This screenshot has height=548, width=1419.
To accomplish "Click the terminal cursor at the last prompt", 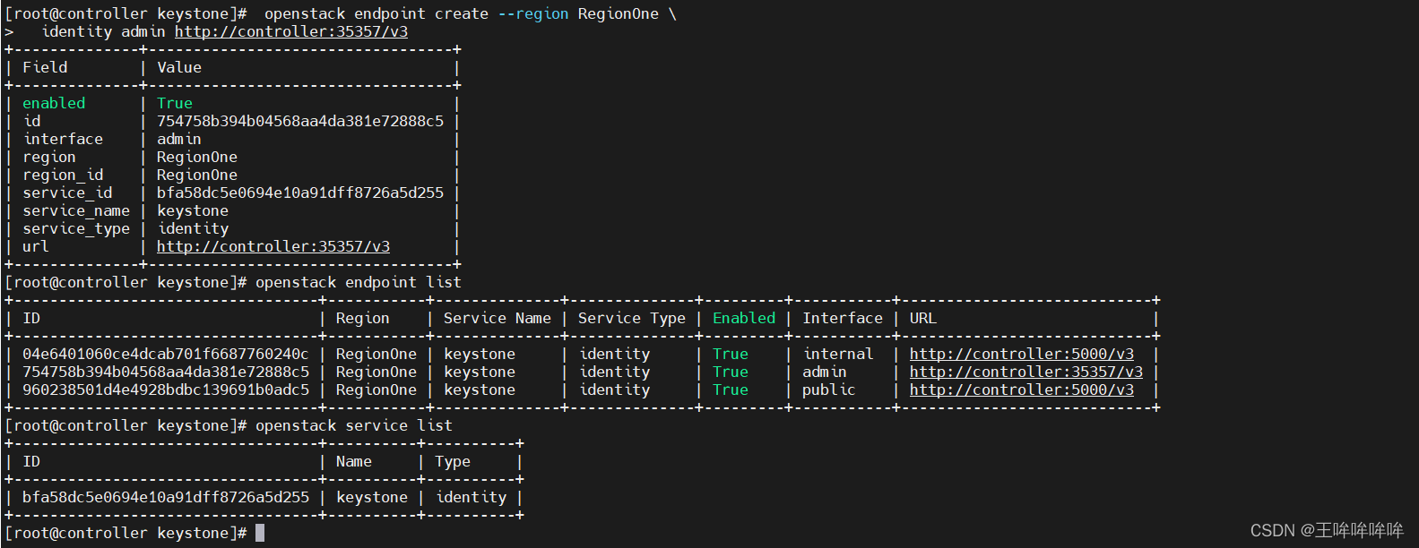I will coord(260,533).
